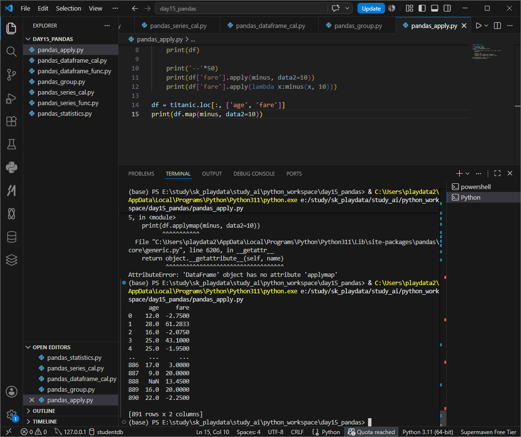Open the View menu
The height and width of the screenshot is (437, 521).
[96, 8]
